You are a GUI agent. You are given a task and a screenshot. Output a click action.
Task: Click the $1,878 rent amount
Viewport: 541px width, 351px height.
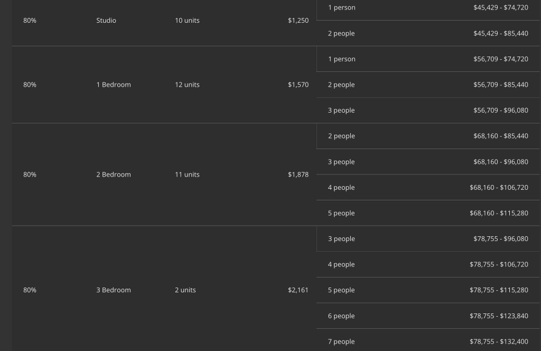click(298, 174)
